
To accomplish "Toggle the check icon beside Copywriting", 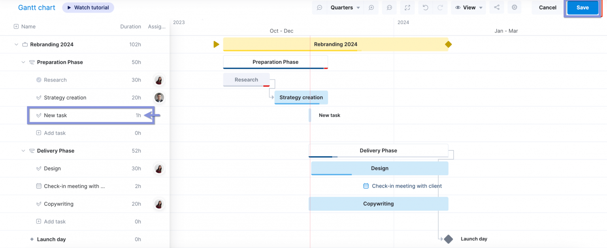I will tap(38, 204).
